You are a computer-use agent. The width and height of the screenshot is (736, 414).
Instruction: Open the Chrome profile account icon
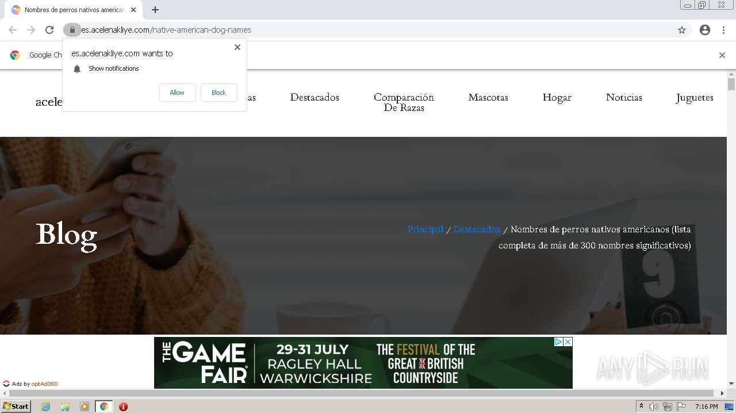click(705, 30)
